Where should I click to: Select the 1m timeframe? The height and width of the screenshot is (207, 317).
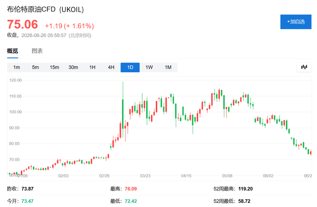17,67
